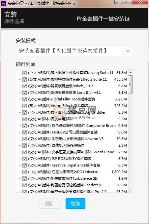The image size is (149, 224).
Task: Select Turbulence 2D row text
Action: point(63,178)
